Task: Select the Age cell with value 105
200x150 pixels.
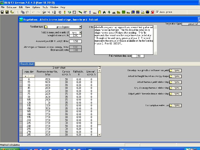Action: pyautogui.click(x=29, y=100)
